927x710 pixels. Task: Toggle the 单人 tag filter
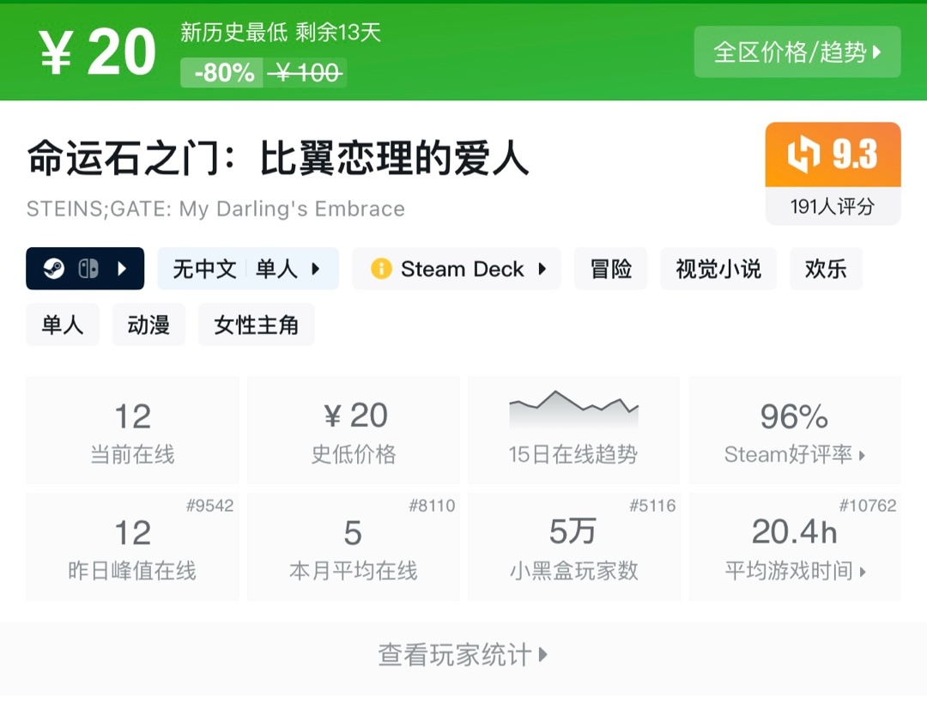pos(62,325)
